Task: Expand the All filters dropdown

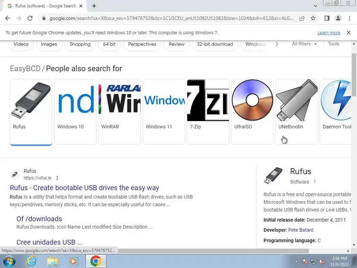Action: click(304, 44)
